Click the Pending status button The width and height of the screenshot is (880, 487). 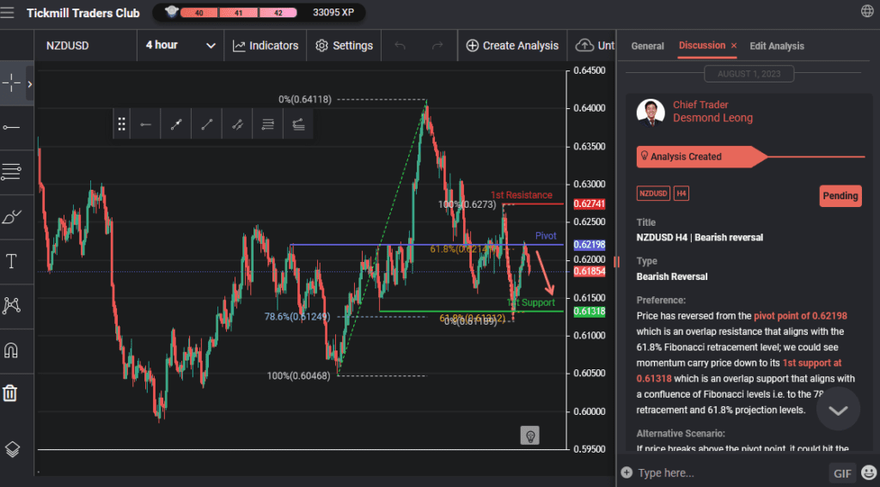click(840, 196)
